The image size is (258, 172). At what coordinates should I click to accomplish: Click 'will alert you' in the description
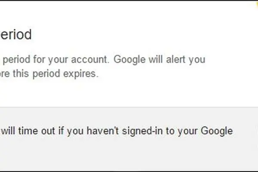pyautogui.click(x=177, y=59)
